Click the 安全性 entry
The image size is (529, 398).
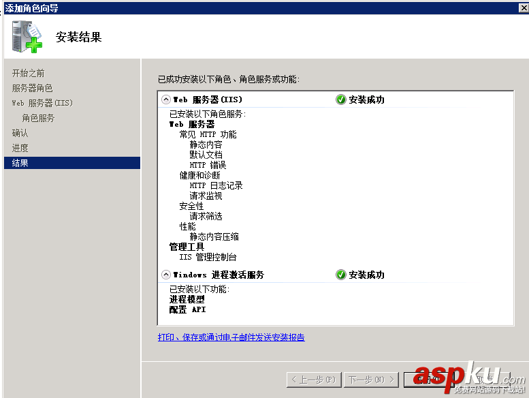pos(191,206)
